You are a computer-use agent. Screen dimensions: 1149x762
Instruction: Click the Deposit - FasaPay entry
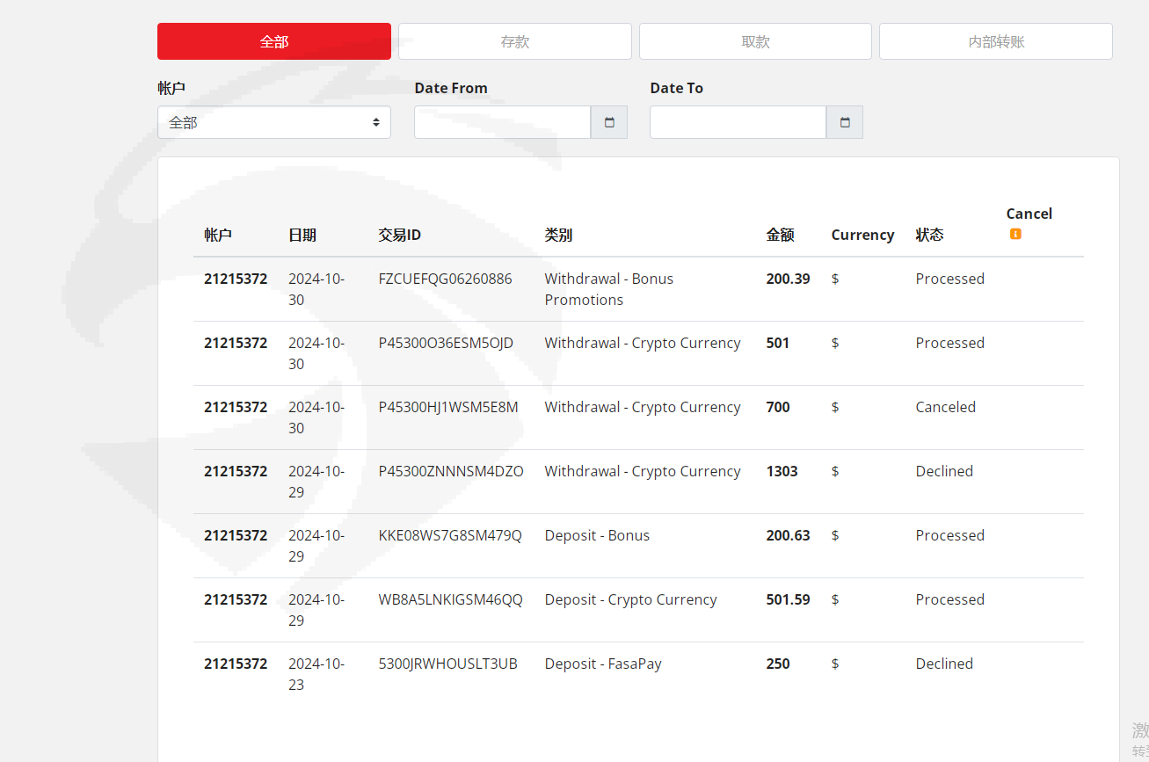[603, 664]
